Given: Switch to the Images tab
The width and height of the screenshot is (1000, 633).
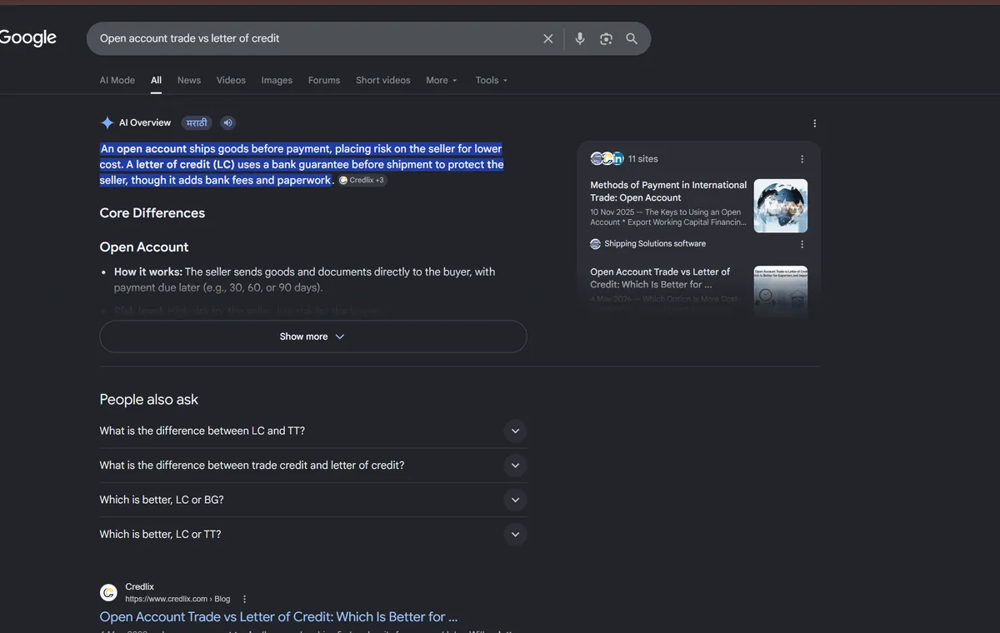Looking at the screenshot, I should coord(277,81).
